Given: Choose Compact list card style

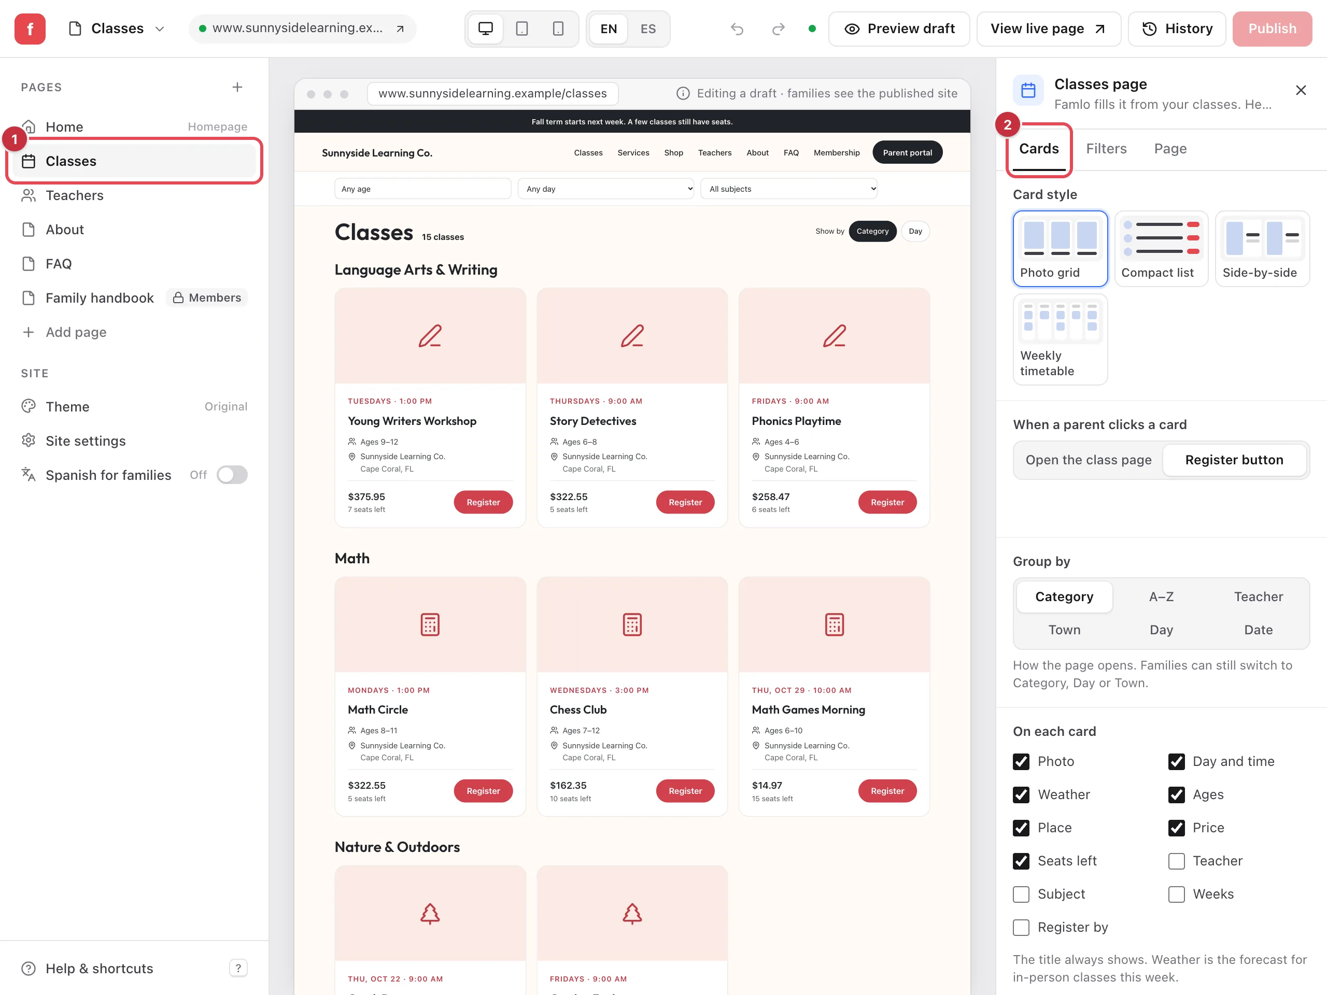Looking at the screenshot, I should click(x=1161, y=248).
